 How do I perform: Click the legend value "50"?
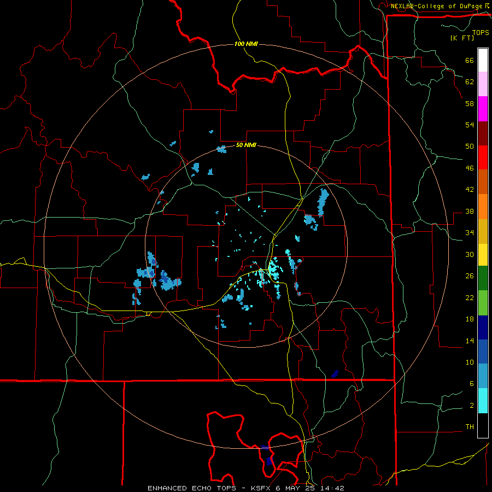click(x=470, y=147)
